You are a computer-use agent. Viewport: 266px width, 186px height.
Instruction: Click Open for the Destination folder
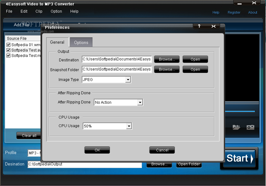pos(195,59)
